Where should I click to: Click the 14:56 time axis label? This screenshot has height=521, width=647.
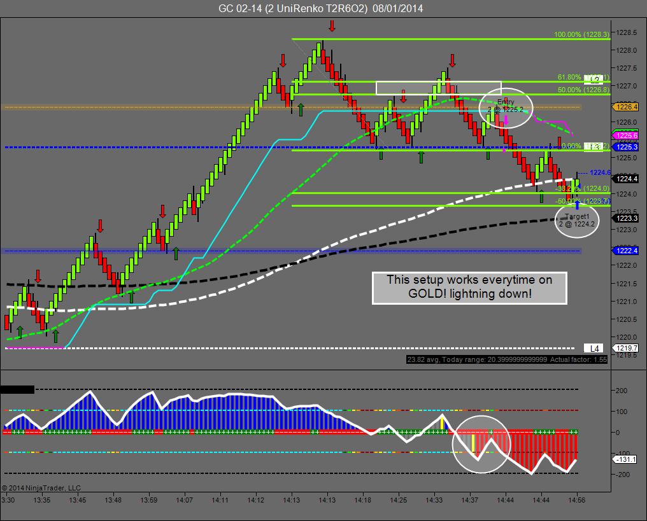click(x=576, y=501)
